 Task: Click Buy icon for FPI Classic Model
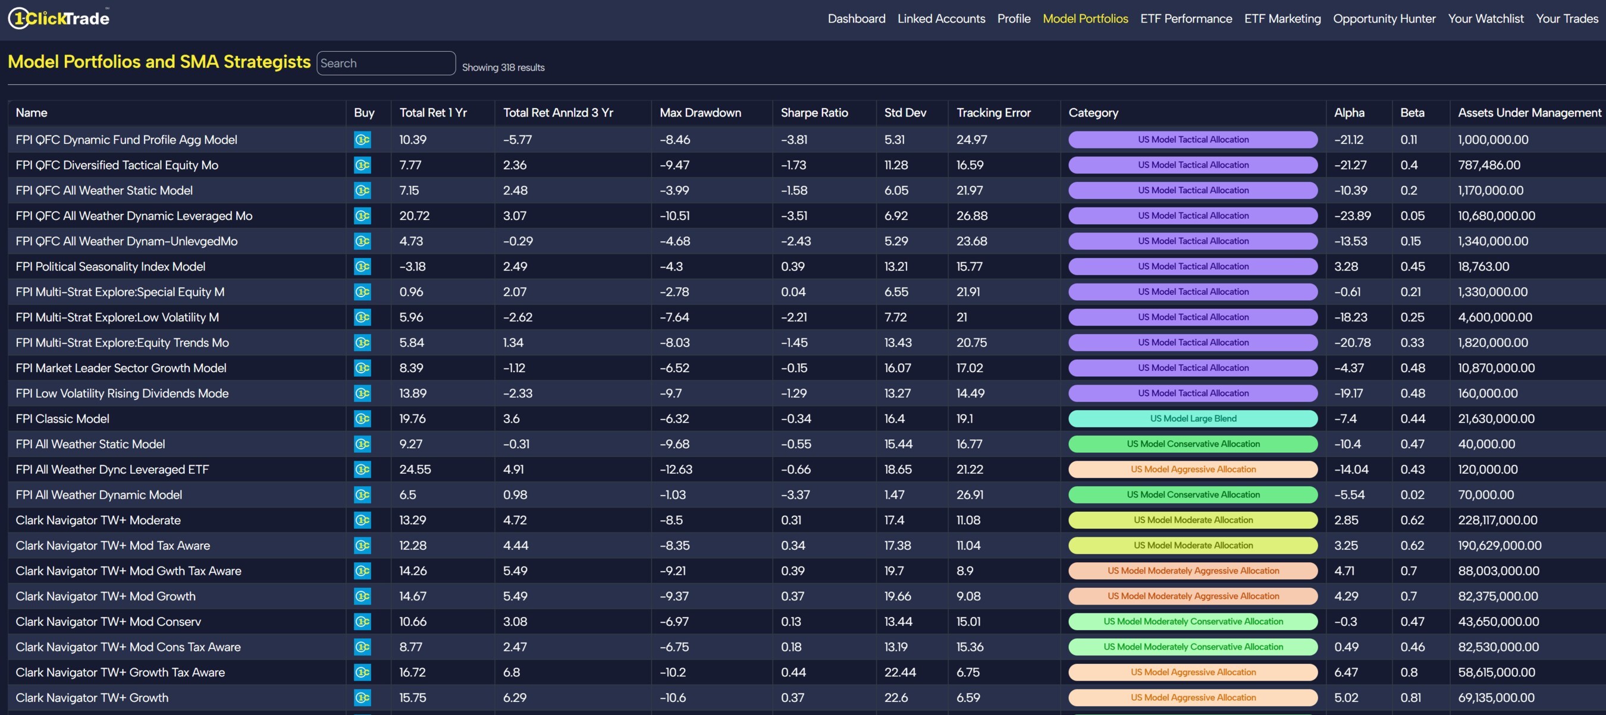point(362,418)
